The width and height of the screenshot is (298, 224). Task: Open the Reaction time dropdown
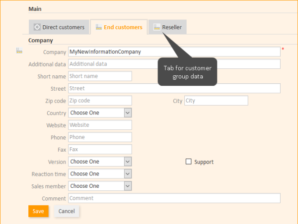(x=100, y=174)
